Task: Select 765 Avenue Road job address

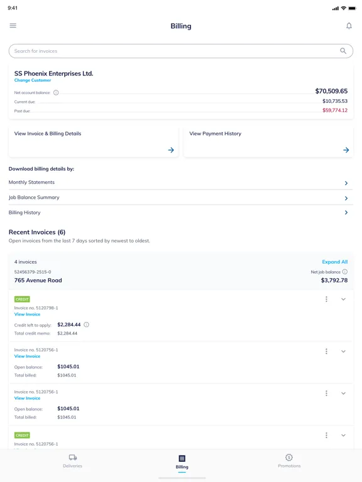Action: (38, 281)
